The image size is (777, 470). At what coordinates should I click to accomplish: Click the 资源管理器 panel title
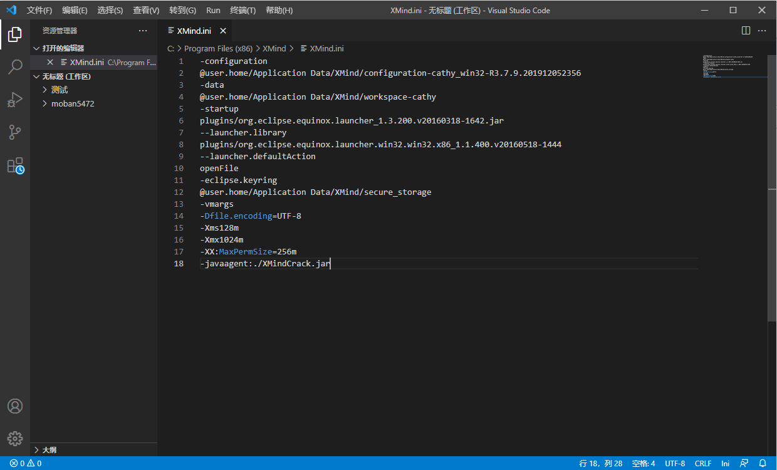pyautogui.click(x=60, y=31)
